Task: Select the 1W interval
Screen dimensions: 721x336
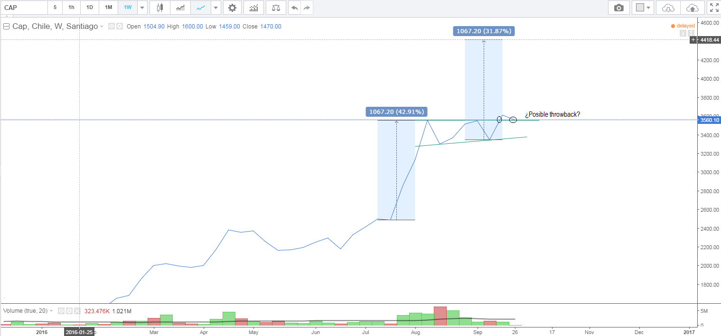Action: [x=128, y=8]
